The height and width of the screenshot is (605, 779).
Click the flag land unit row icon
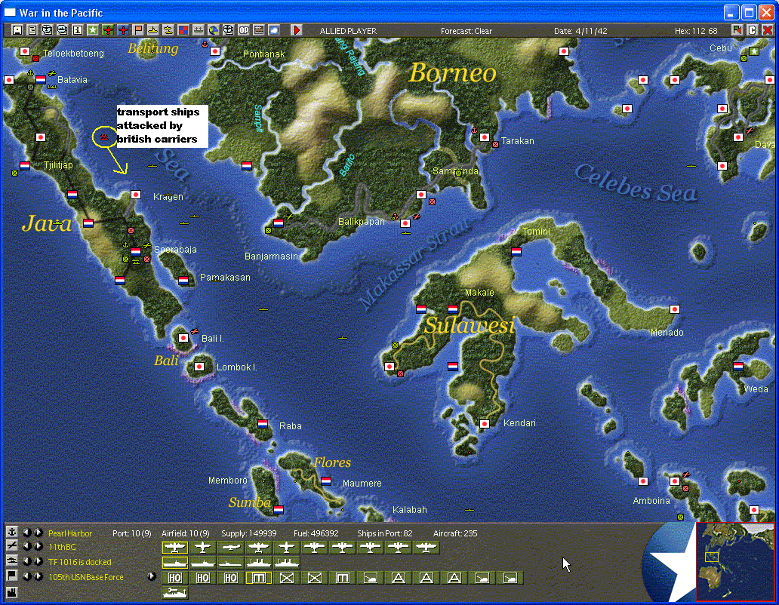[11, 576]
